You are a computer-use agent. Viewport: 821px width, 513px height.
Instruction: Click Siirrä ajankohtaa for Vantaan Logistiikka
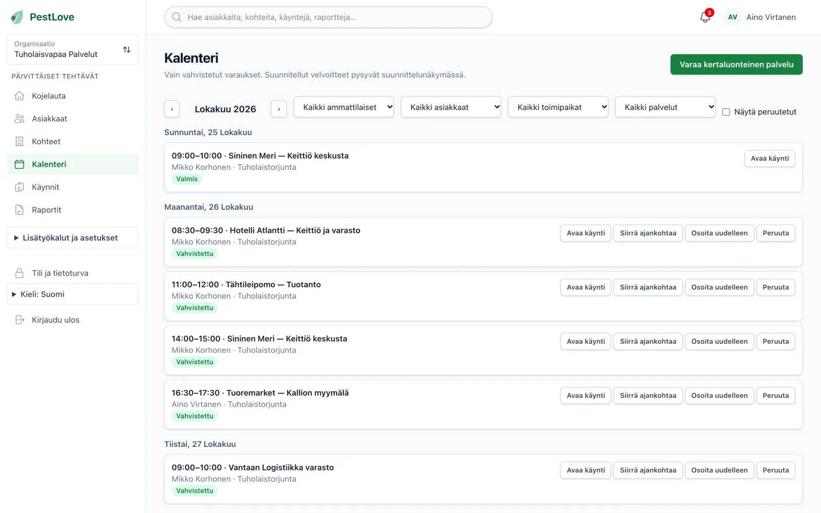(648, 470)
